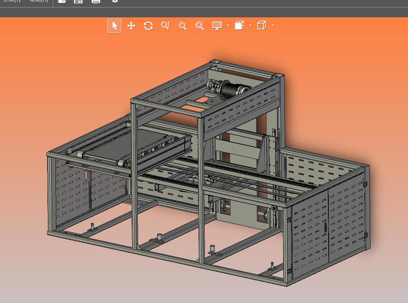This screenshot has height=303, width=408.
Task: Click the printer icon in top toolbar
Action: tap(96, 1)
